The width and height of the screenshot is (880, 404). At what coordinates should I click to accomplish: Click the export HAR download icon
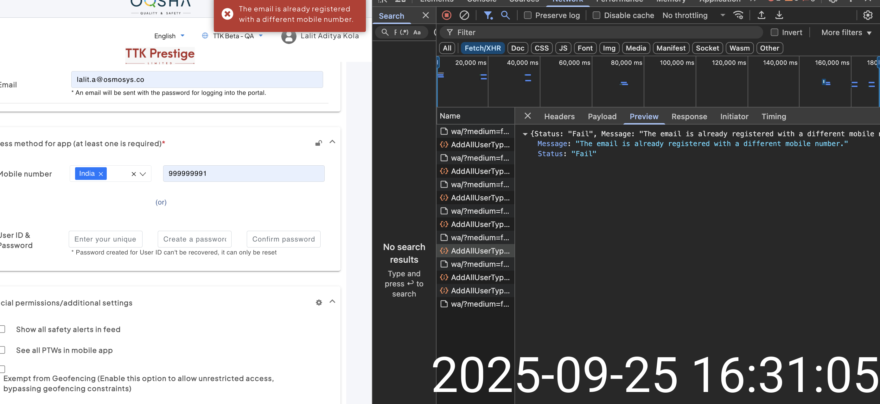pyautogui.click(x=779, y=15)
